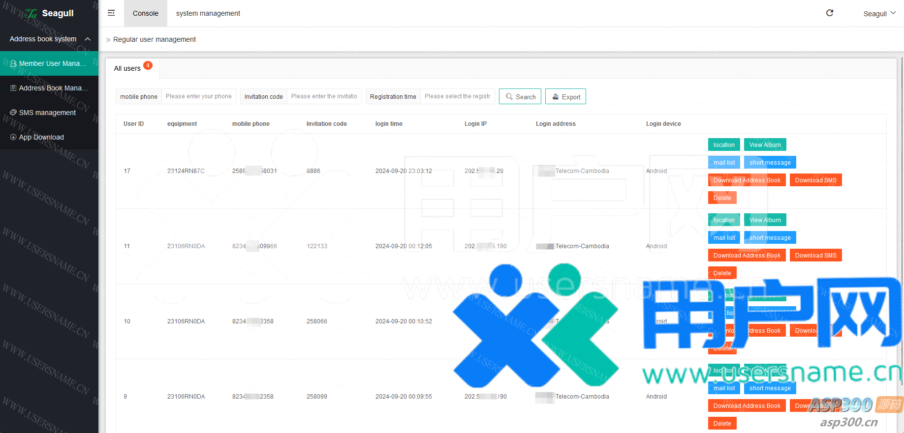Image resolution: width=904 pixels, height=433 pixels.
Task: Delete user 9
Action: pos(722,424)
